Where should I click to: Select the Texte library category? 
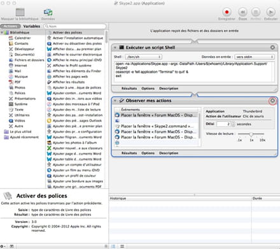point(19,110)
